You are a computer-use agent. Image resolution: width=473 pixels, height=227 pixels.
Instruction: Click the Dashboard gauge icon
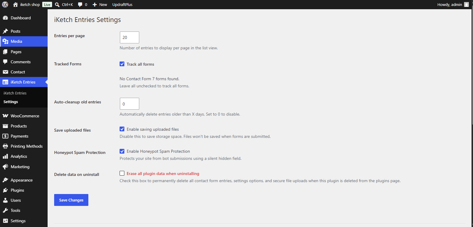click(5, 18)
